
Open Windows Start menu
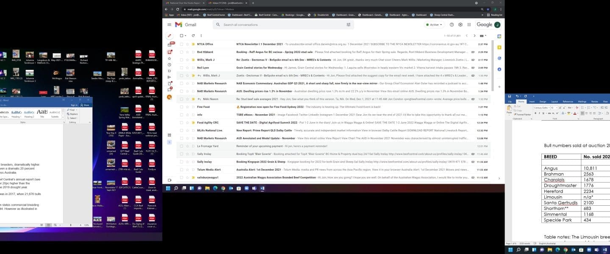point(168,188)
